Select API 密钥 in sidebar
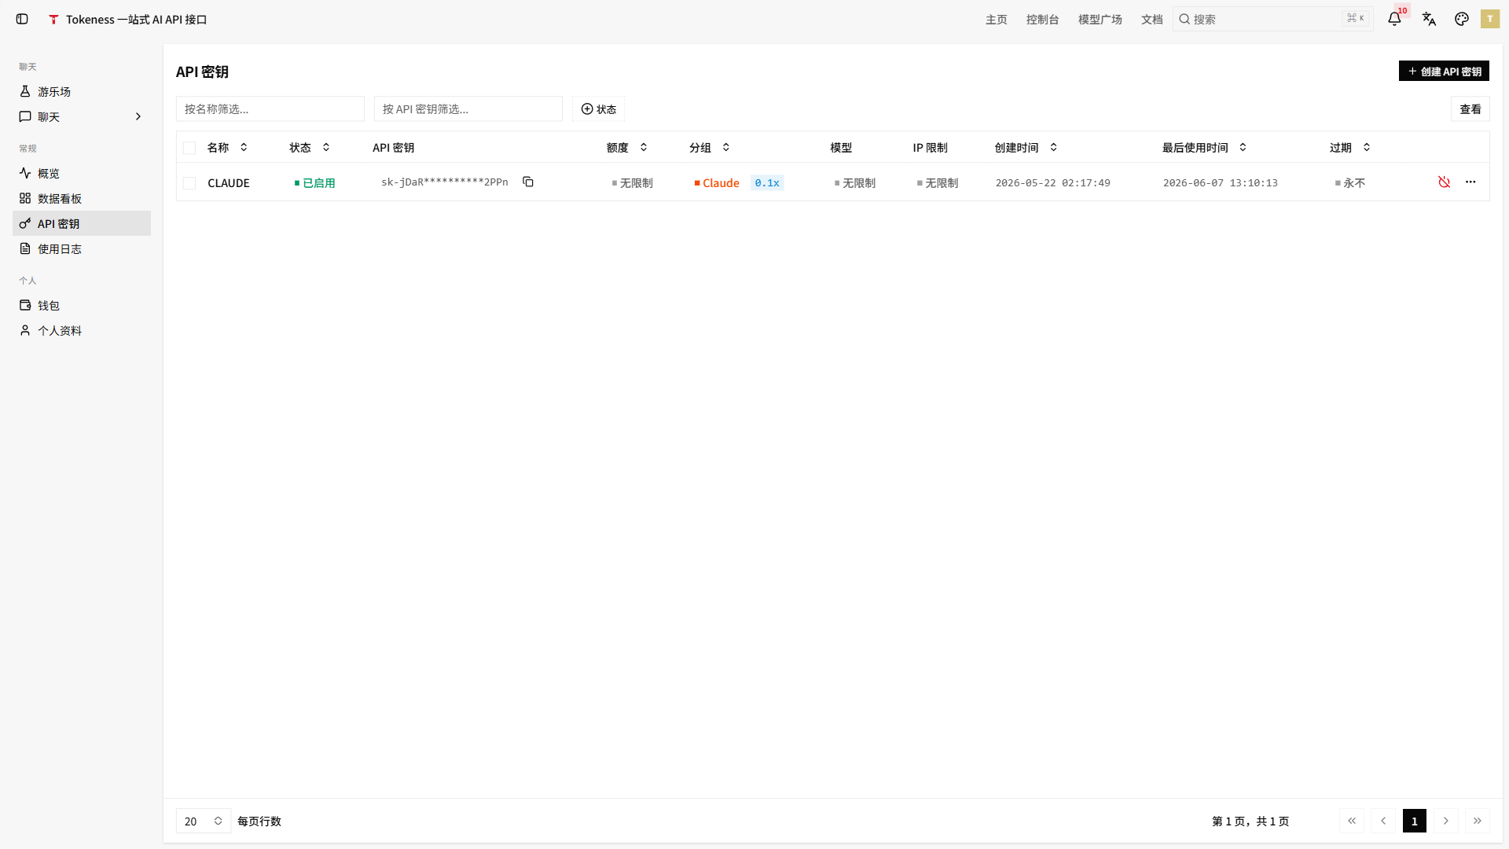The image size is (1509, 849). tap(82, 223)
